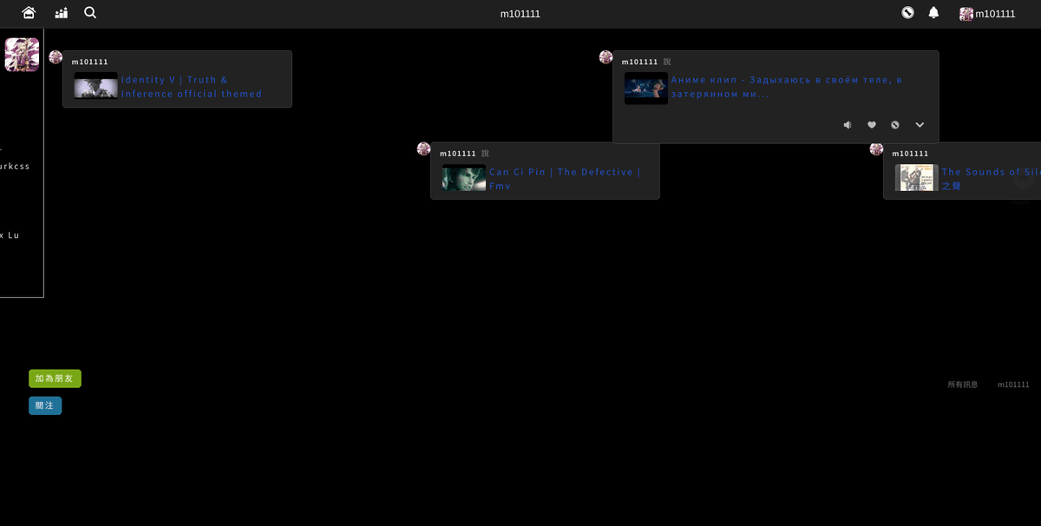The width and height of the screenshot is (1041, 526).
Task: Click username m101111 on the Аниме клип post
Action: pos(640,62)
